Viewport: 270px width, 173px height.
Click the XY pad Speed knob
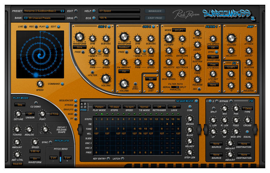pyautogui.click(x=40, y=84)
